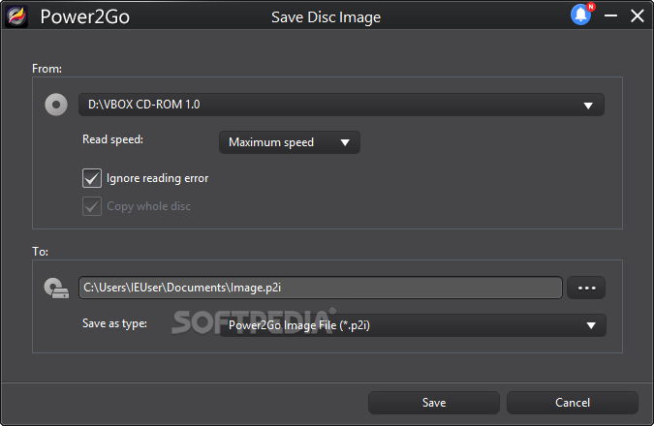654x426 pixels.
Task: Minimize the Save Disc Image window
Action: pos(610,16)
